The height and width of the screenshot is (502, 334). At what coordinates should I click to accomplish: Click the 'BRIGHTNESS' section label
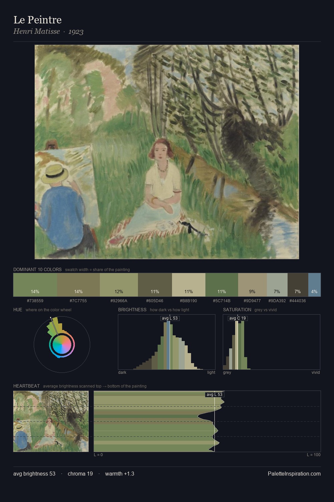tap(132, 310)
